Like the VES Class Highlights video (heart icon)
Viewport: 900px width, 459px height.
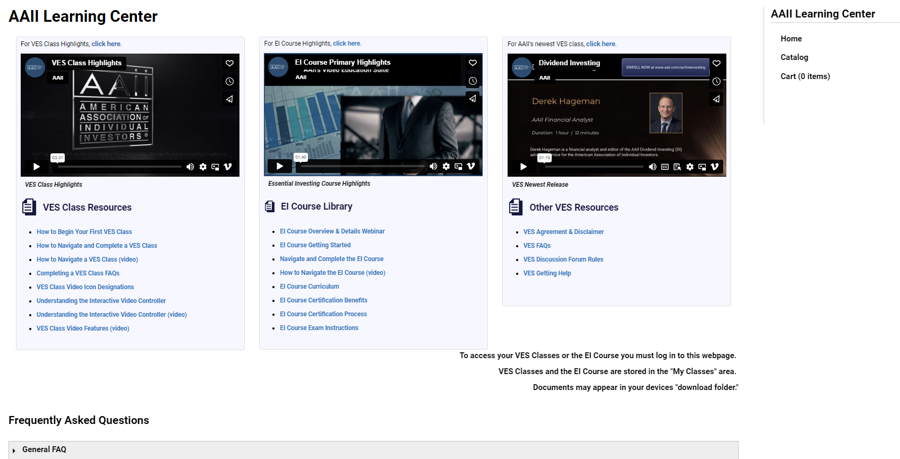coord(229,63)
